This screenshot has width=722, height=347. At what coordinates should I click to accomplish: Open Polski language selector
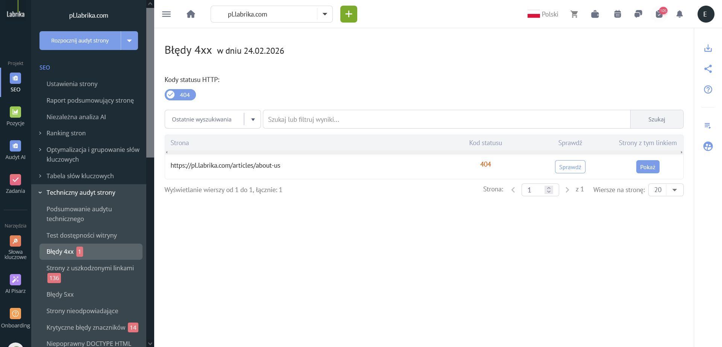tap(543, 14)
